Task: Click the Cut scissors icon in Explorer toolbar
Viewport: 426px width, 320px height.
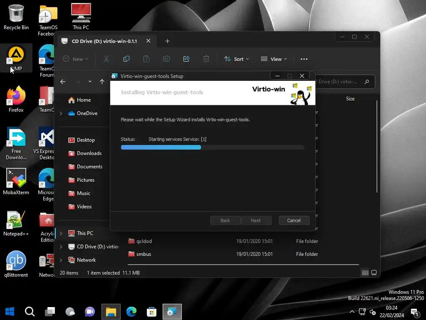Action: [106, 59]
